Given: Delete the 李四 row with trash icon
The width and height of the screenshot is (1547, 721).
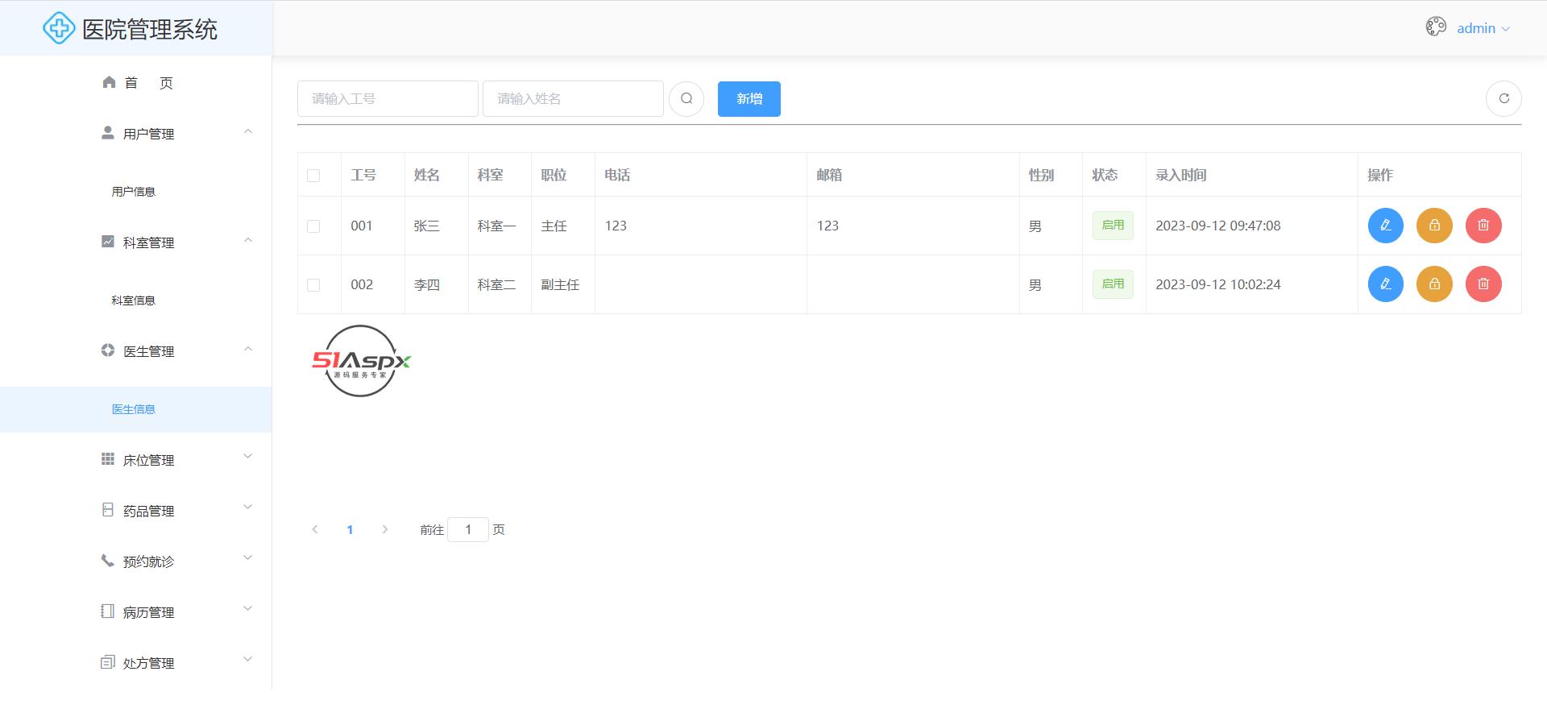Looking at the screenshot, I should click(x=1483, y=284).
